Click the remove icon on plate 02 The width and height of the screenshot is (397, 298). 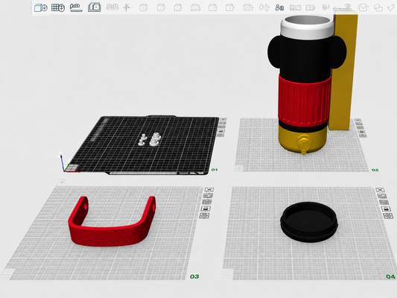(358, 120)
